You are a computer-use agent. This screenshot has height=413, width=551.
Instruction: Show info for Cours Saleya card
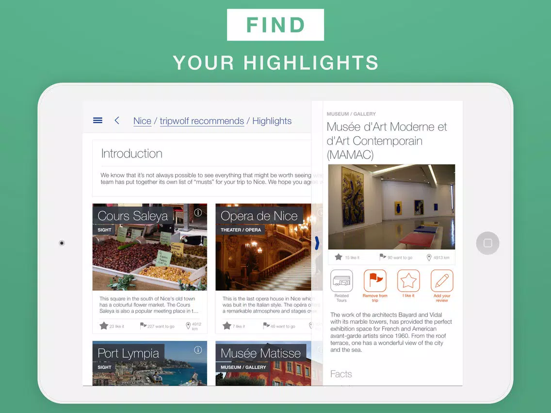point(198,212)
